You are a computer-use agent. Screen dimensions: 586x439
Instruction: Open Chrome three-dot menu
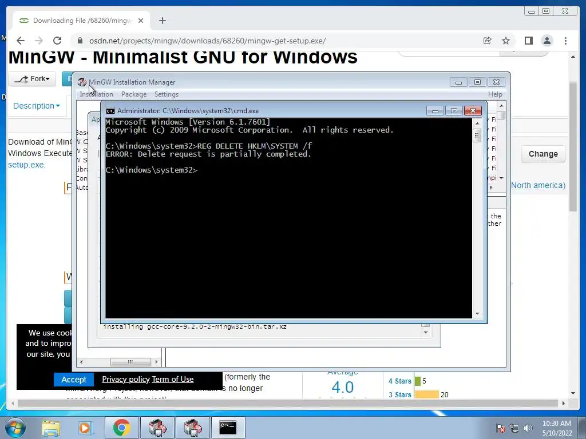(x=566, y=41)
